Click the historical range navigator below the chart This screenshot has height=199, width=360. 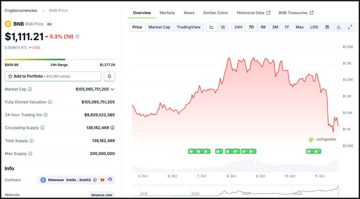pos(235,191)
